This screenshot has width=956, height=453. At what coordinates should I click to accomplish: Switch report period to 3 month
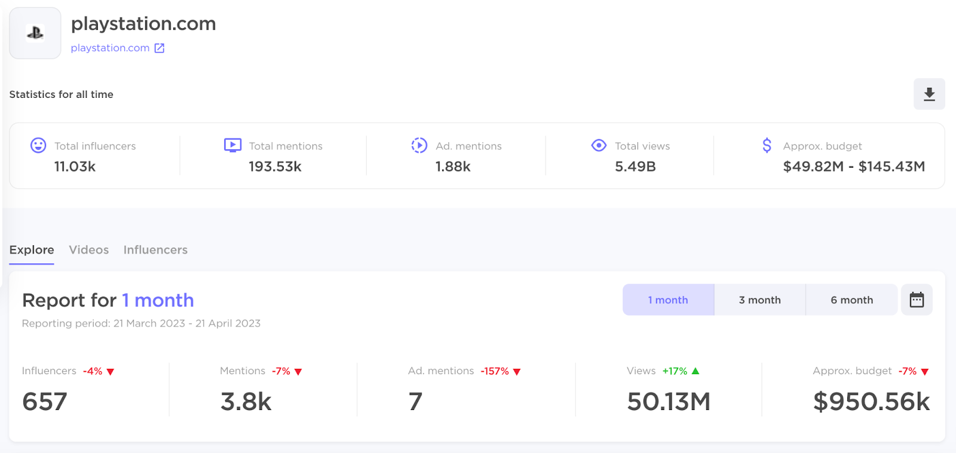tap(759, 300)
